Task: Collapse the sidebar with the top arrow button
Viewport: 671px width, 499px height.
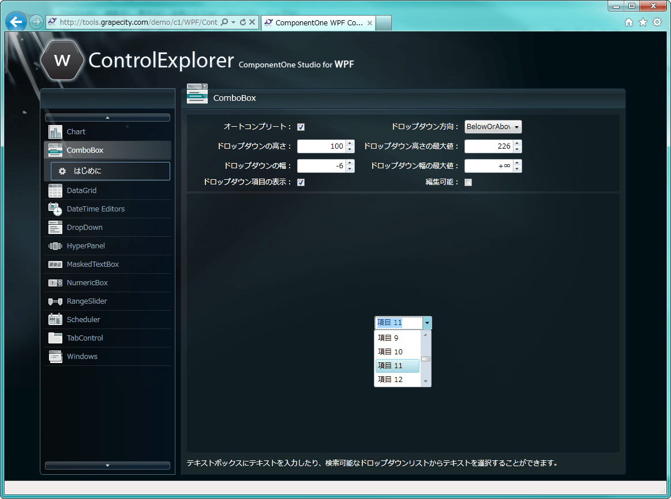Action: click(x=107, y=117)
